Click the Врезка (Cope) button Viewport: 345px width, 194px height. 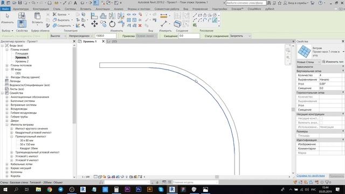click(60, 15)
